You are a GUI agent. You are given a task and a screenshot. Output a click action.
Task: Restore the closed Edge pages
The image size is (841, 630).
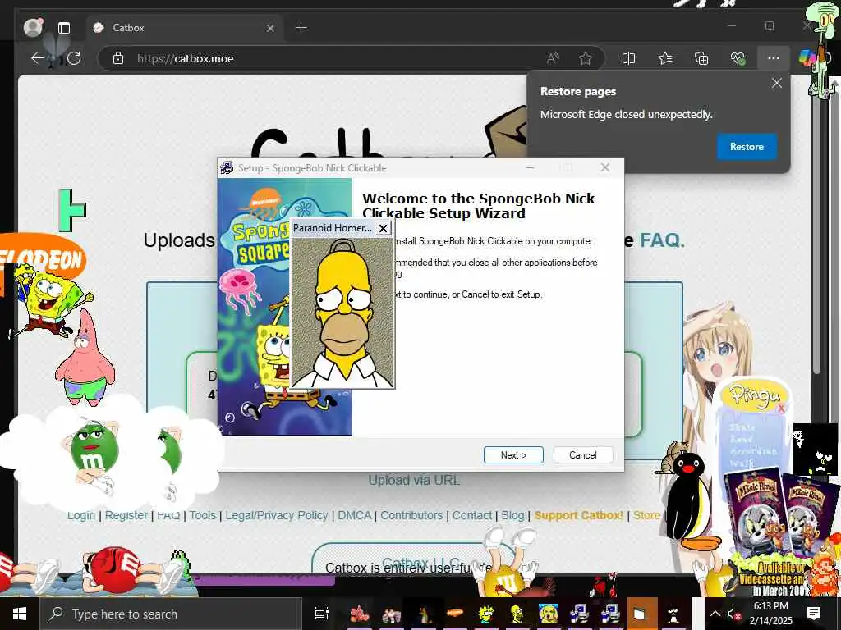pos(747,147)
